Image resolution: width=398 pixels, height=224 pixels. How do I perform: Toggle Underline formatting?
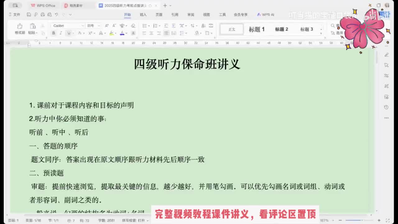click(x=69, y=33)
